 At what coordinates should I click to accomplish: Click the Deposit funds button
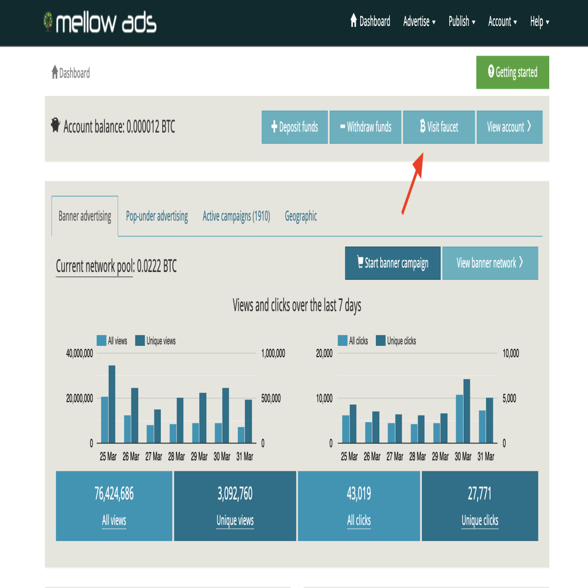tap(294, 127)
